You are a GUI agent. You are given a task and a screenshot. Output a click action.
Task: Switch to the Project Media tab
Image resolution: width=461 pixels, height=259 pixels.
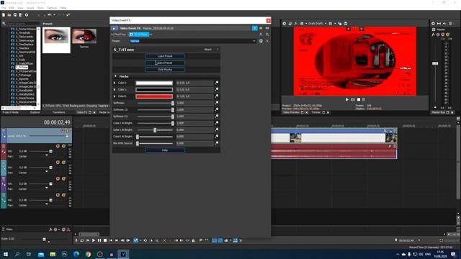coord(11,112)
